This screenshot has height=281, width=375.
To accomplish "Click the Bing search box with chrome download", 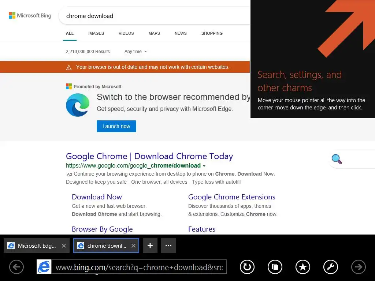I will (x=154, y=16).
